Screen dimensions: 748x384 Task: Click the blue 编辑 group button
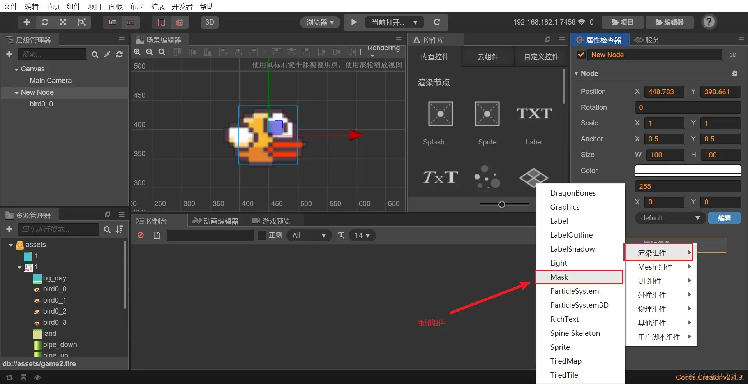[x=724, y=218]
